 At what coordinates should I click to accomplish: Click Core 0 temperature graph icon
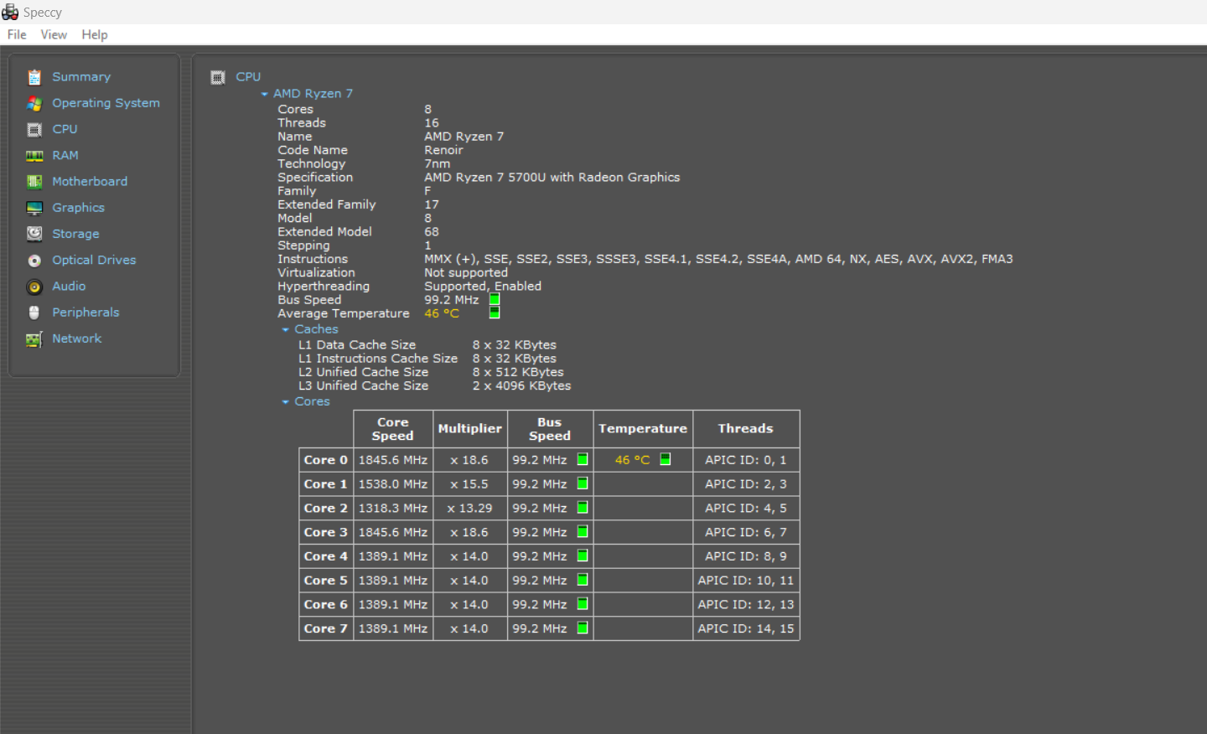666,459
